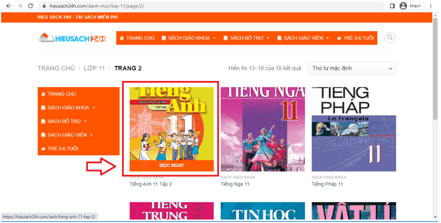Click the HIEUSACH24H logo
The image size is (441, 223).
click(72, 38)
